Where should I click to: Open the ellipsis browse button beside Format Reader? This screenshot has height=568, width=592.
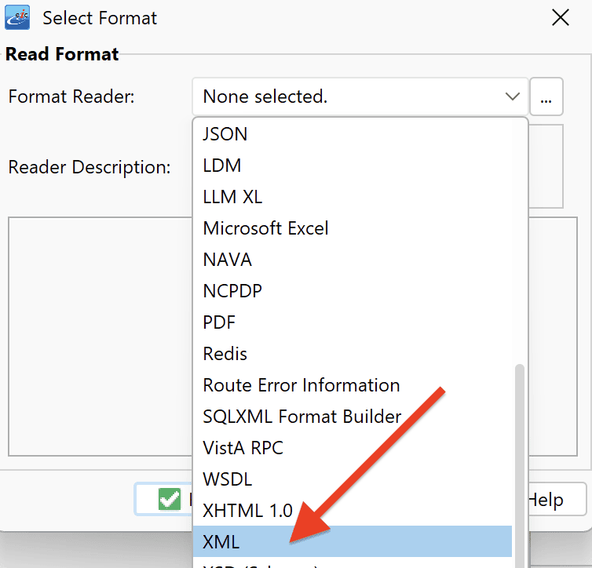click(x=546, y=96)
